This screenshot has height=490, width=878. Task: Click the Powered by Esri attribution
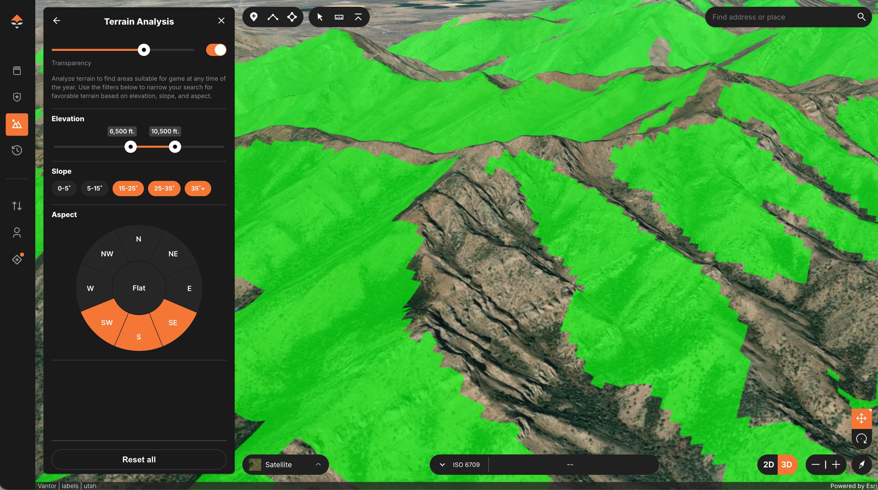853,486
